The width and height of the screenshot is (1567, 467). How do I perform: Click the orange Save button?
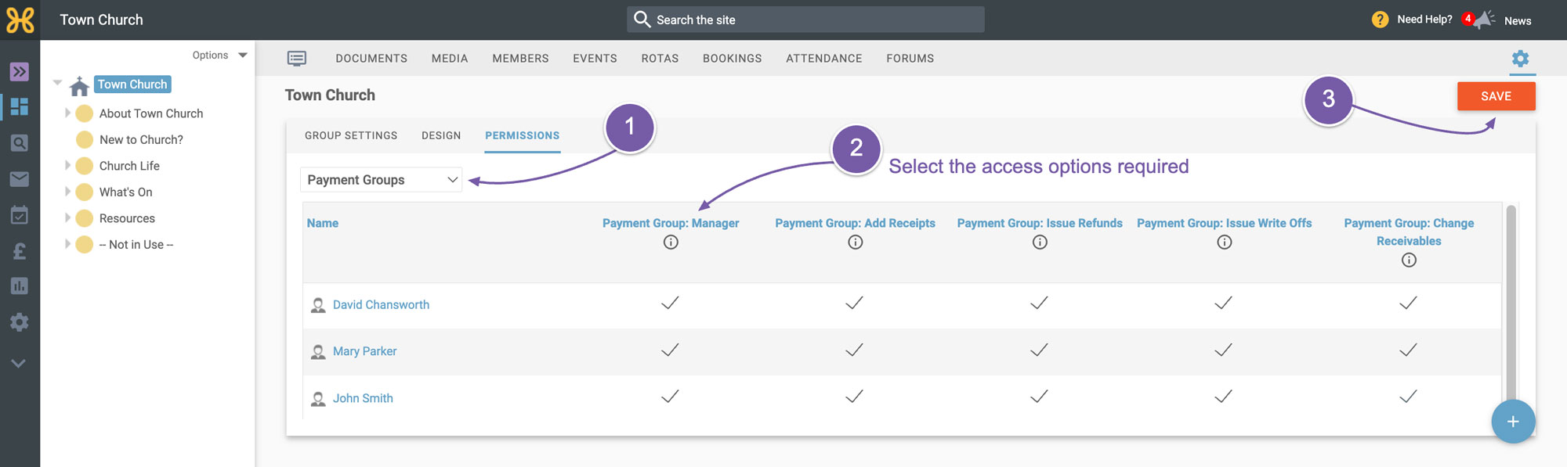click(1496, 96)
